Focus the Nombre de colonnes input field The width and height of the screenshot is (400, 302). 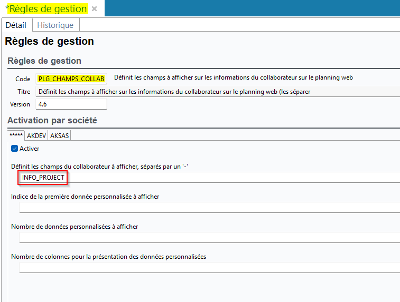(209, 267)
